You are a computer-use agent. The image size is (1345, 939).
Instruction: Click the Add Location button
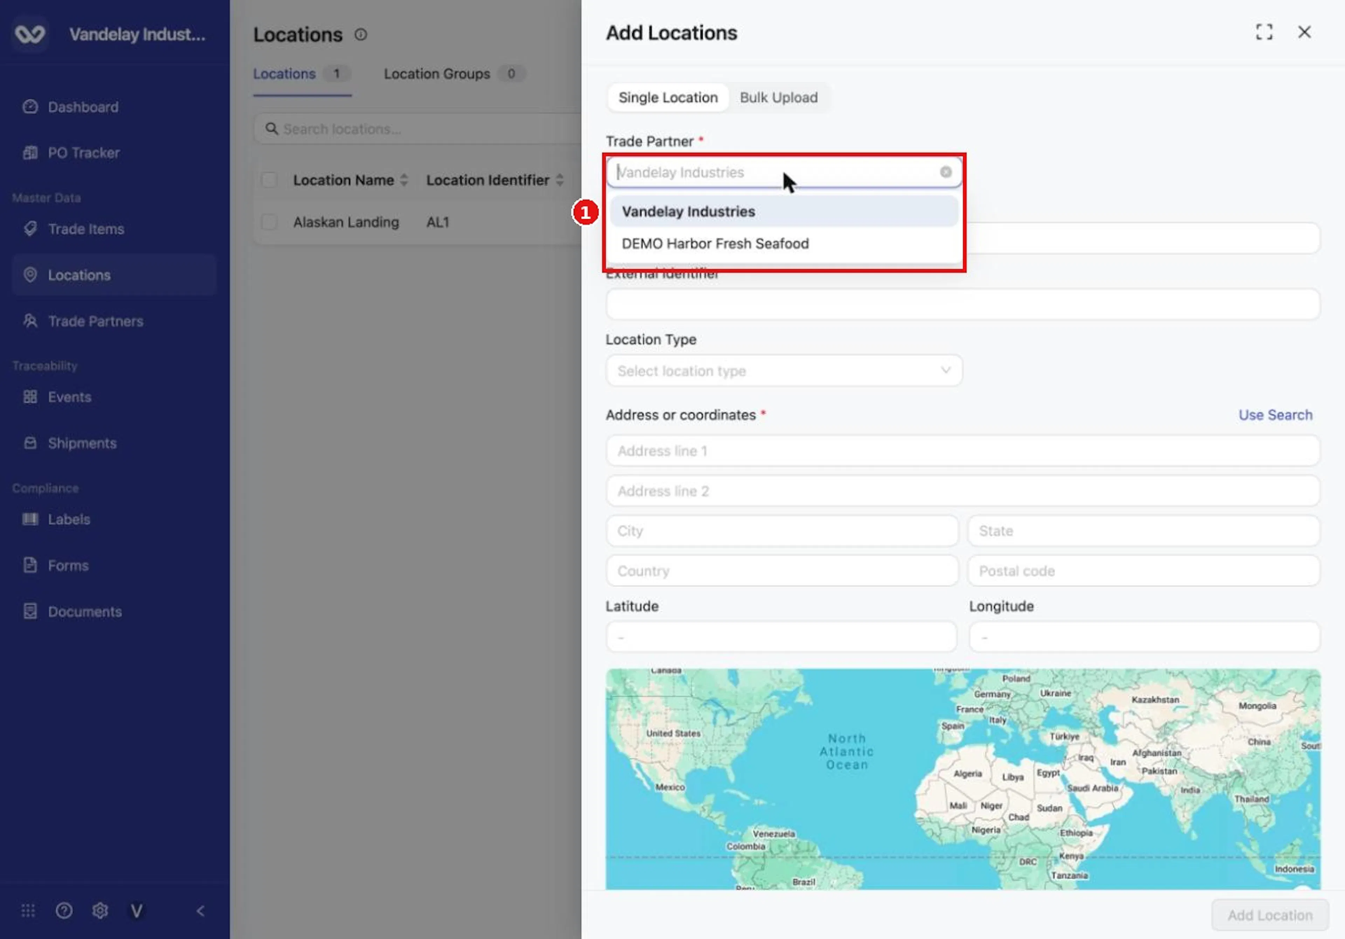[x=1269, y=915]
